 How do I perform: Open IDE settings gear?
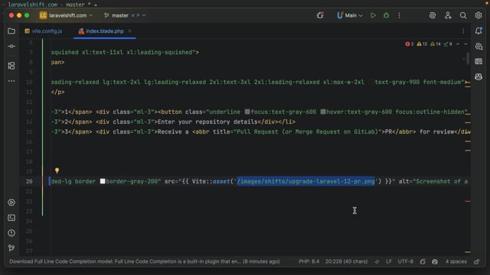[478, 15]
